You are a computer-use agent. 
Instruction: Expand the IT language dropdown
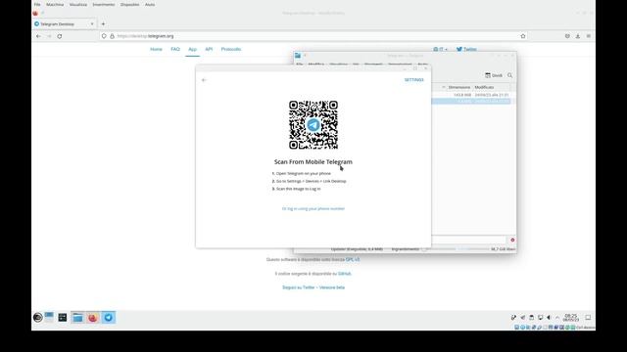pyautogui.click(x=440, y=49)
